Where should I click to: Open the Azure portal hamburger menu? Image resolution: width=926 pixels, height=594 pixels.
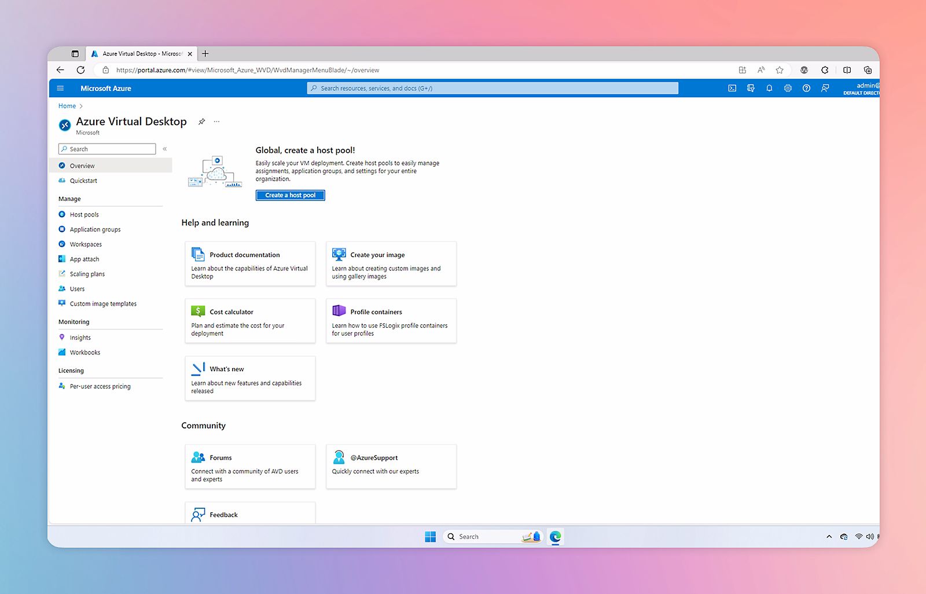[x=60, y=88]
